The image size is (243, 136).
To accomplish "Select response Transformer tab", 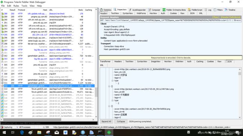I will click(105, 61).
